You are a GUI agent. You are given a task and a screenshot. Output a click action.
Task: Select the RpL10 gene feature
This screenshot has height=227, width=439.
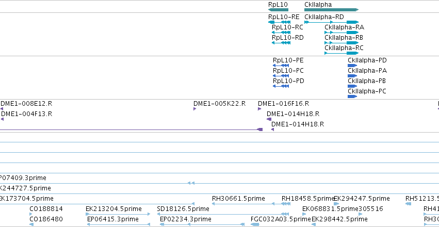pyautogui.click(x=278, y=10)
